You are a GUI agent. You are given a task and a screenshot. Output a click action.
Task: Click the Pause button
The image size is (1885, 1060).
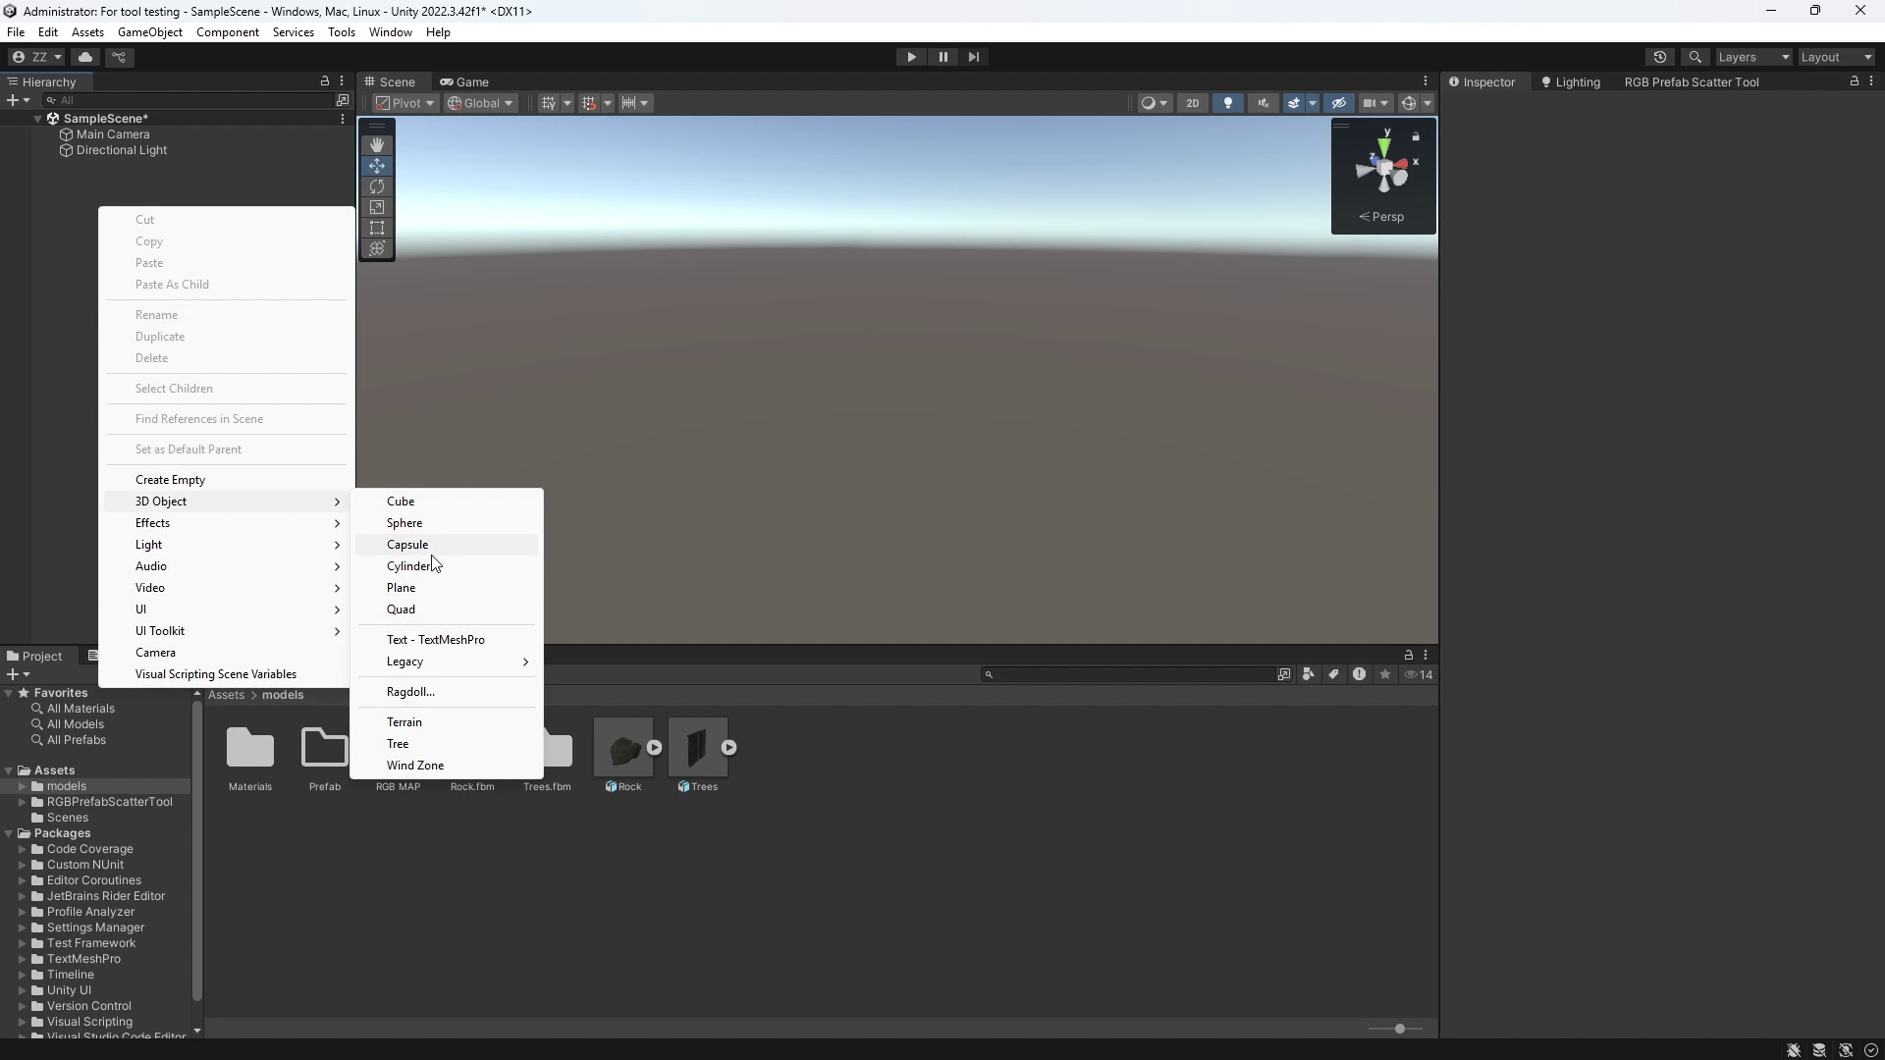point(942,57)
